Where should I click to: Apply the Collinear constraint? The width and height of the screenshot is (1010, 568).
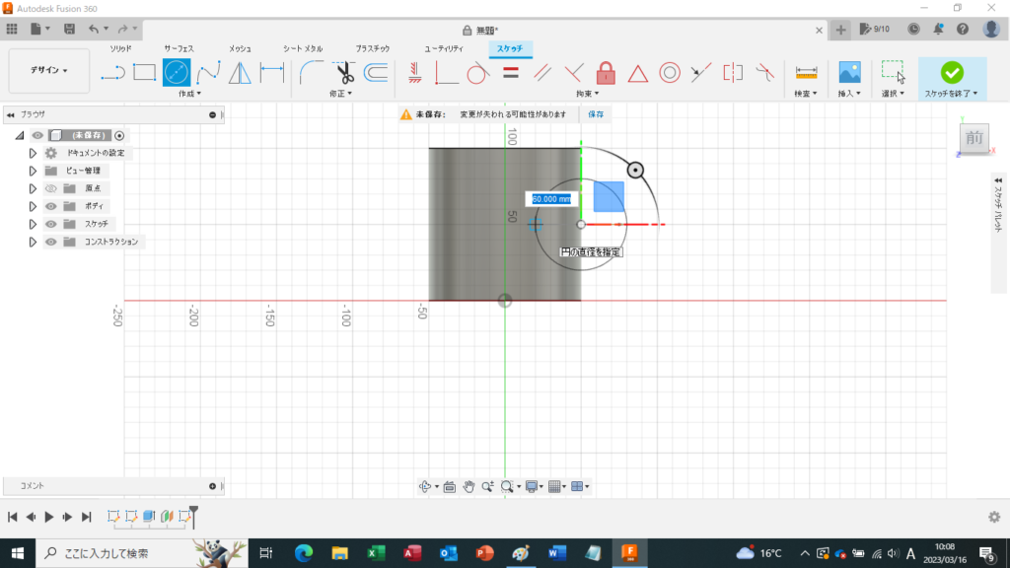tap(701, 73)
